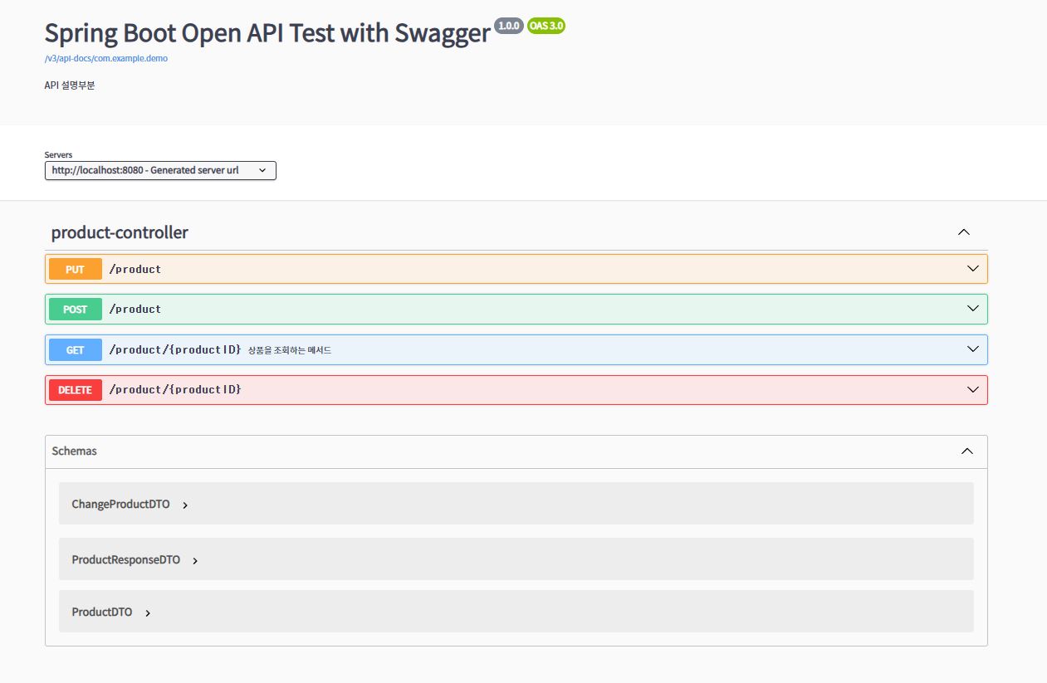Click the /product/{productID} path in DELETE row
The height and width of the screenshot is (683, 1047).
pyautogui.click(x=175, y=389)
